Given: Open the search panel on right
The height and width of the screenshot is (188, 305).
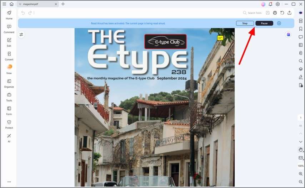Looking at the screenshot, I should 300,61.
